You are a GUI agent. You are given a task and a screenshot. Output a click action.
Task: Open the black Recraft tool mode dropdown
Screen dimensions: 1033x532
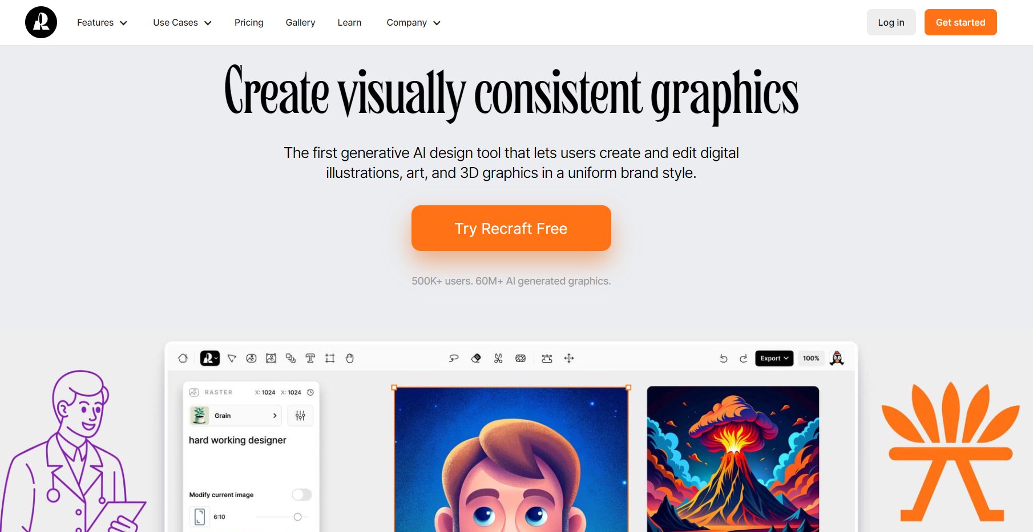tap(209, 358)
